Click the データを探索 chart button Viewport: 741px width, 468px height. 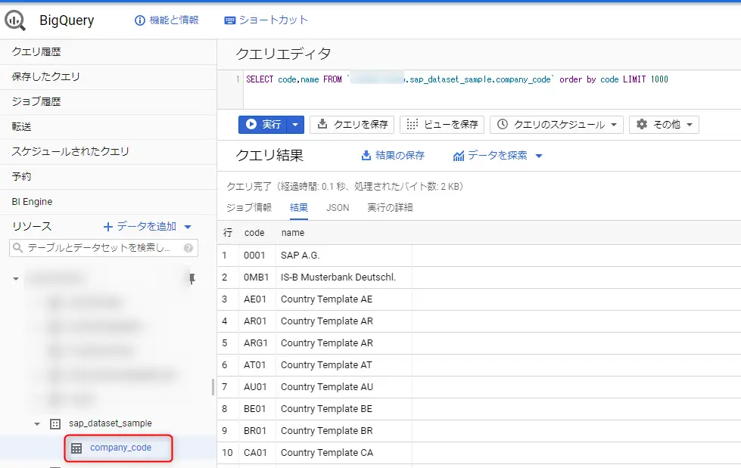tap(490, 156)
